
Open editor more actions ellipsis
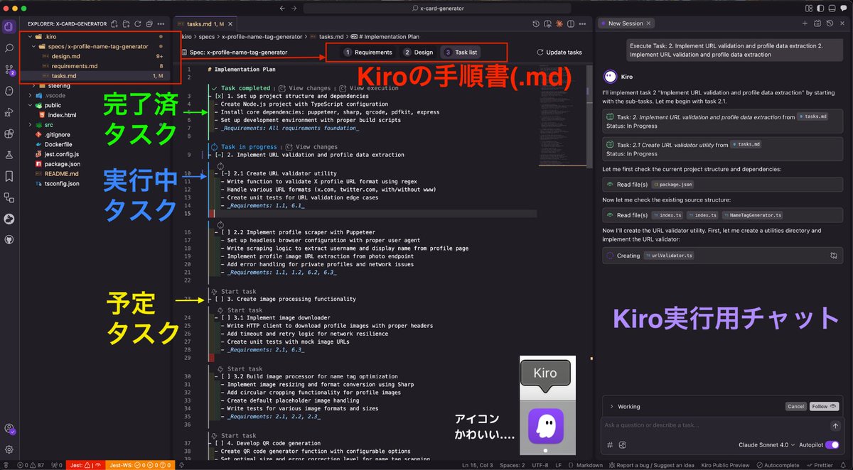[582, 23]
